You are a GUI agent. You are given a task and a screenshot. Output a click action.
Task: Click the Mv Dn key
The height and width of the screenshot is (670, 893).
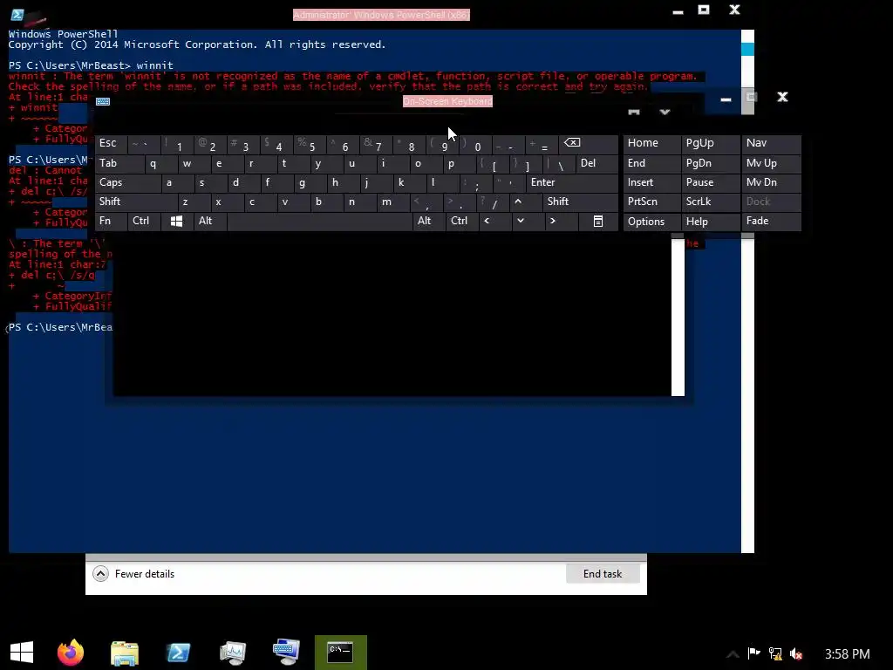click(771, 182)
